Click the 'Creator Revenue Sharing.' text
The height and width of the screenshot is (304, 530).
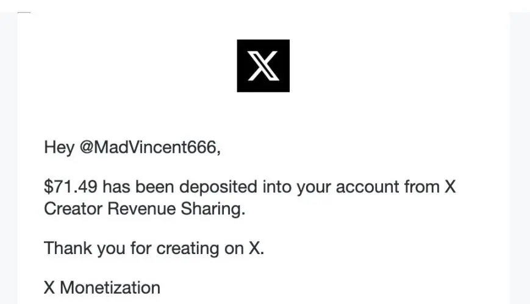(x=145, y=208)
